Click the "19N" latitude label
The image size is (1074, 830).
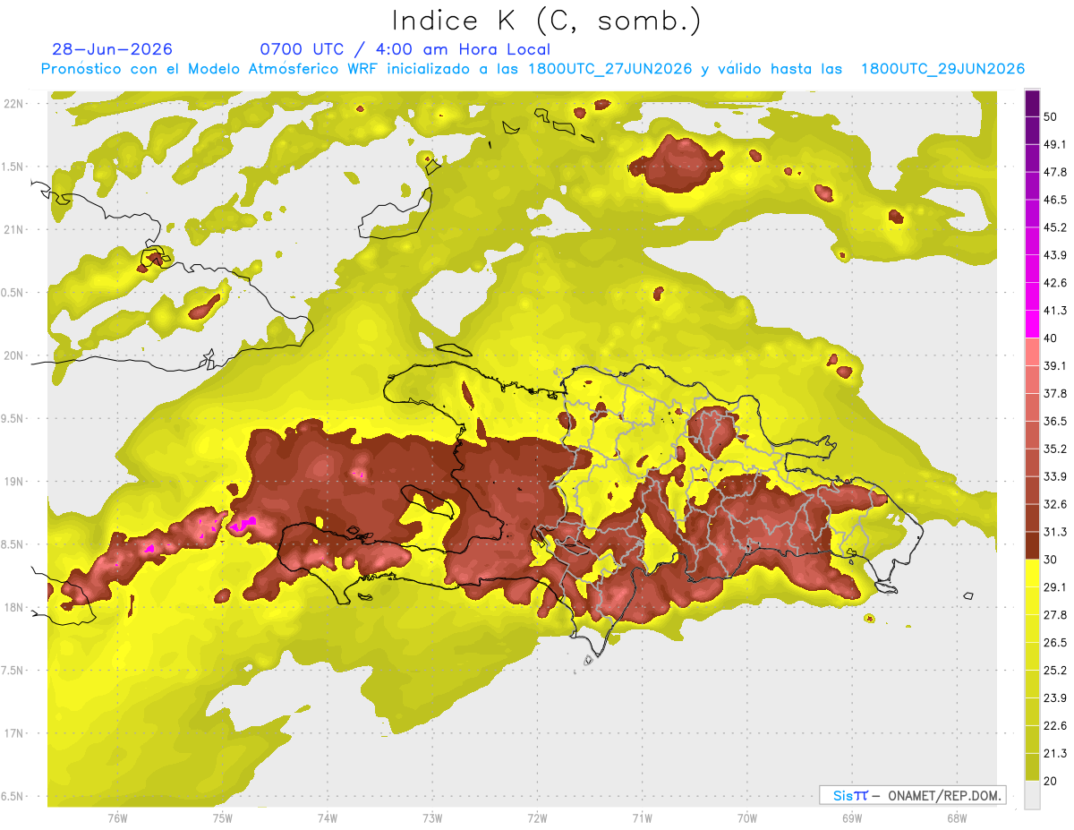13,481
